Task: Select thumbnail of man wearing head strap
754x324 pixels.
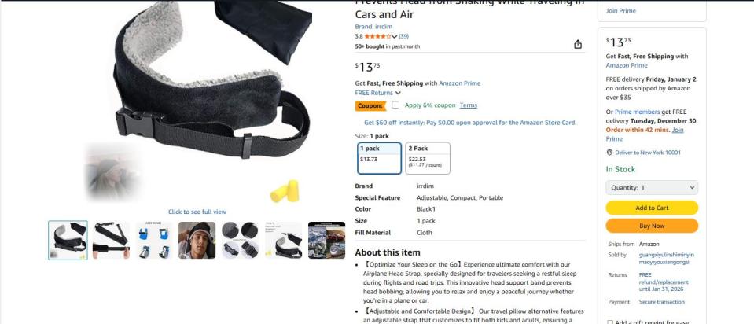Action: click(x=197, y=240)
